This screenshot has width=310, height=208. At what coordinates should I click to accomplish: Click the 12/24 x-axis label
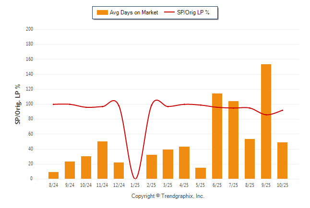pyautogui.click(x=119, y=185)
